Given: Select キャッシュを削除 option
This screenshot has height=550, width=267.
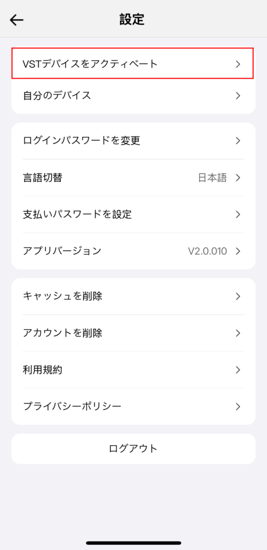Looking at the screenshot, I should click(x=133, y=296).
